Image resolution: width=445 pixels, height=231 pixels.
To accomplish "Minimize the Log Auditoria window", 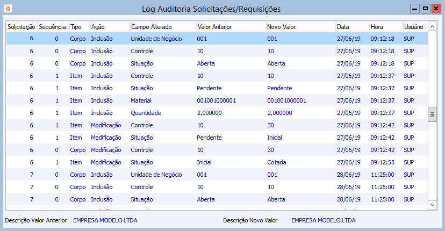I will [x=415, y=9].
